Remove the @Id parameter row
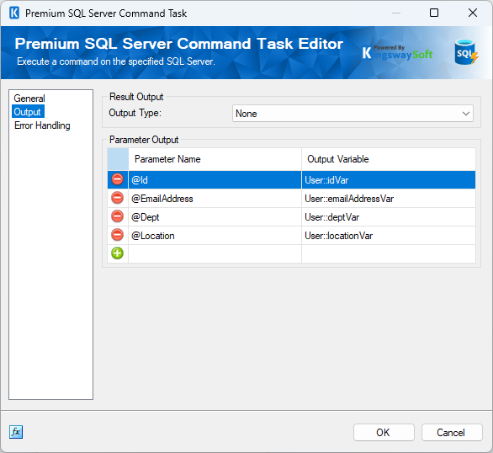 pyautogui.click(x=117, y=179)
